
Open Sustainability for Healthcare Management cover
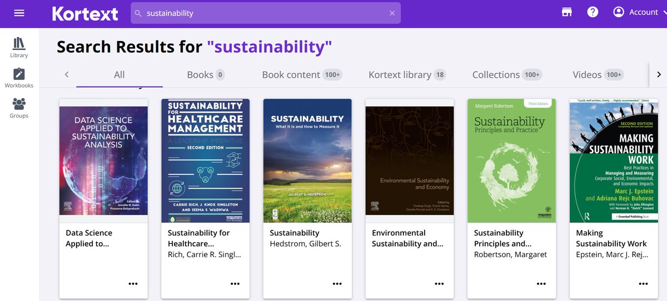(x=206, y=161)
